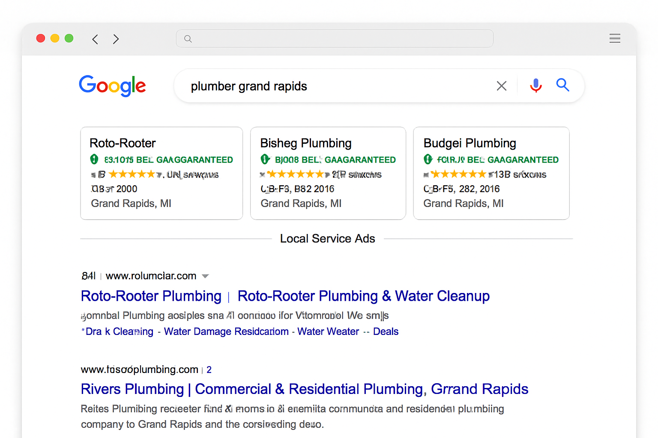Click the Water Damage sitelink
The width and height of the screenshot is (658, 438).
coord(226,331)
